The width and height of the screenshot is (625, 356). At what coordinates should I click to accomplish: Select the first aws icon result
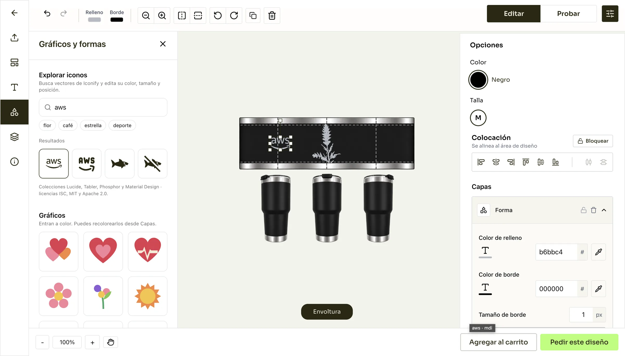pyautogui.click(x=54, y=164)
